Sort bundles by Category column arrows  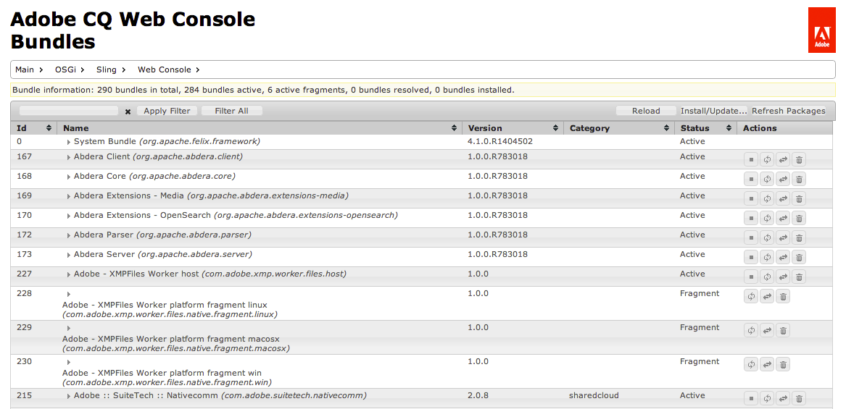667,128
